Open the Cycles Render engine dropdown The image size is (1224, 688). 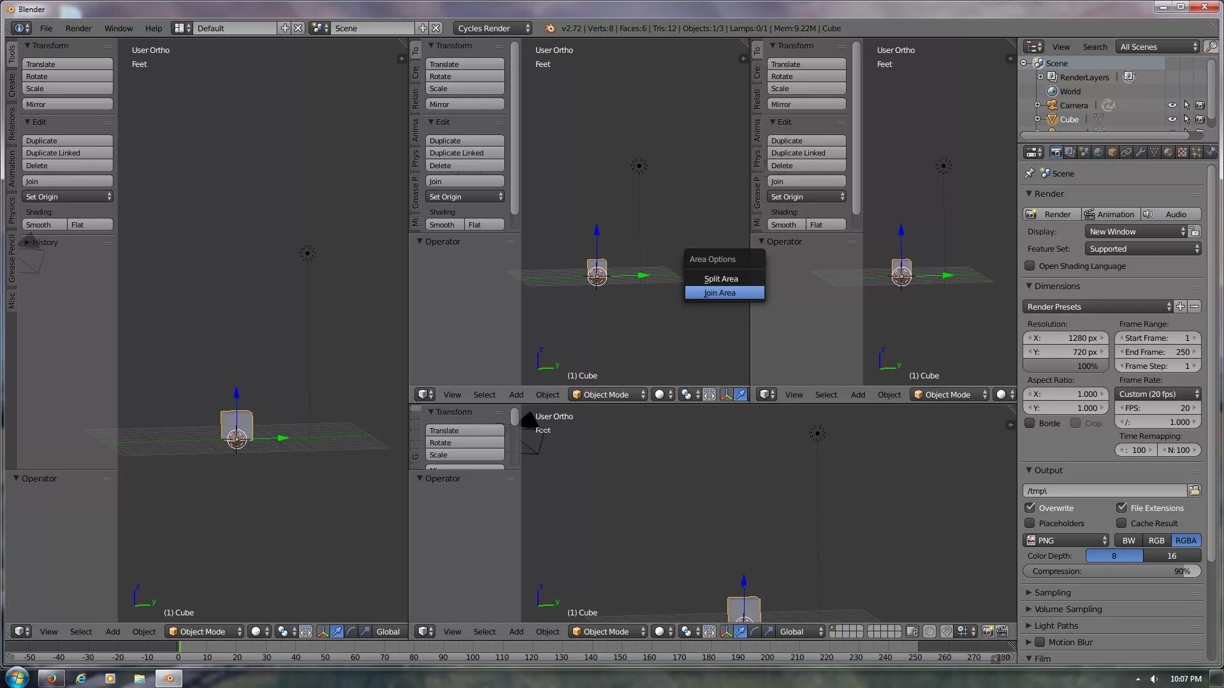[x=493, y=28]
